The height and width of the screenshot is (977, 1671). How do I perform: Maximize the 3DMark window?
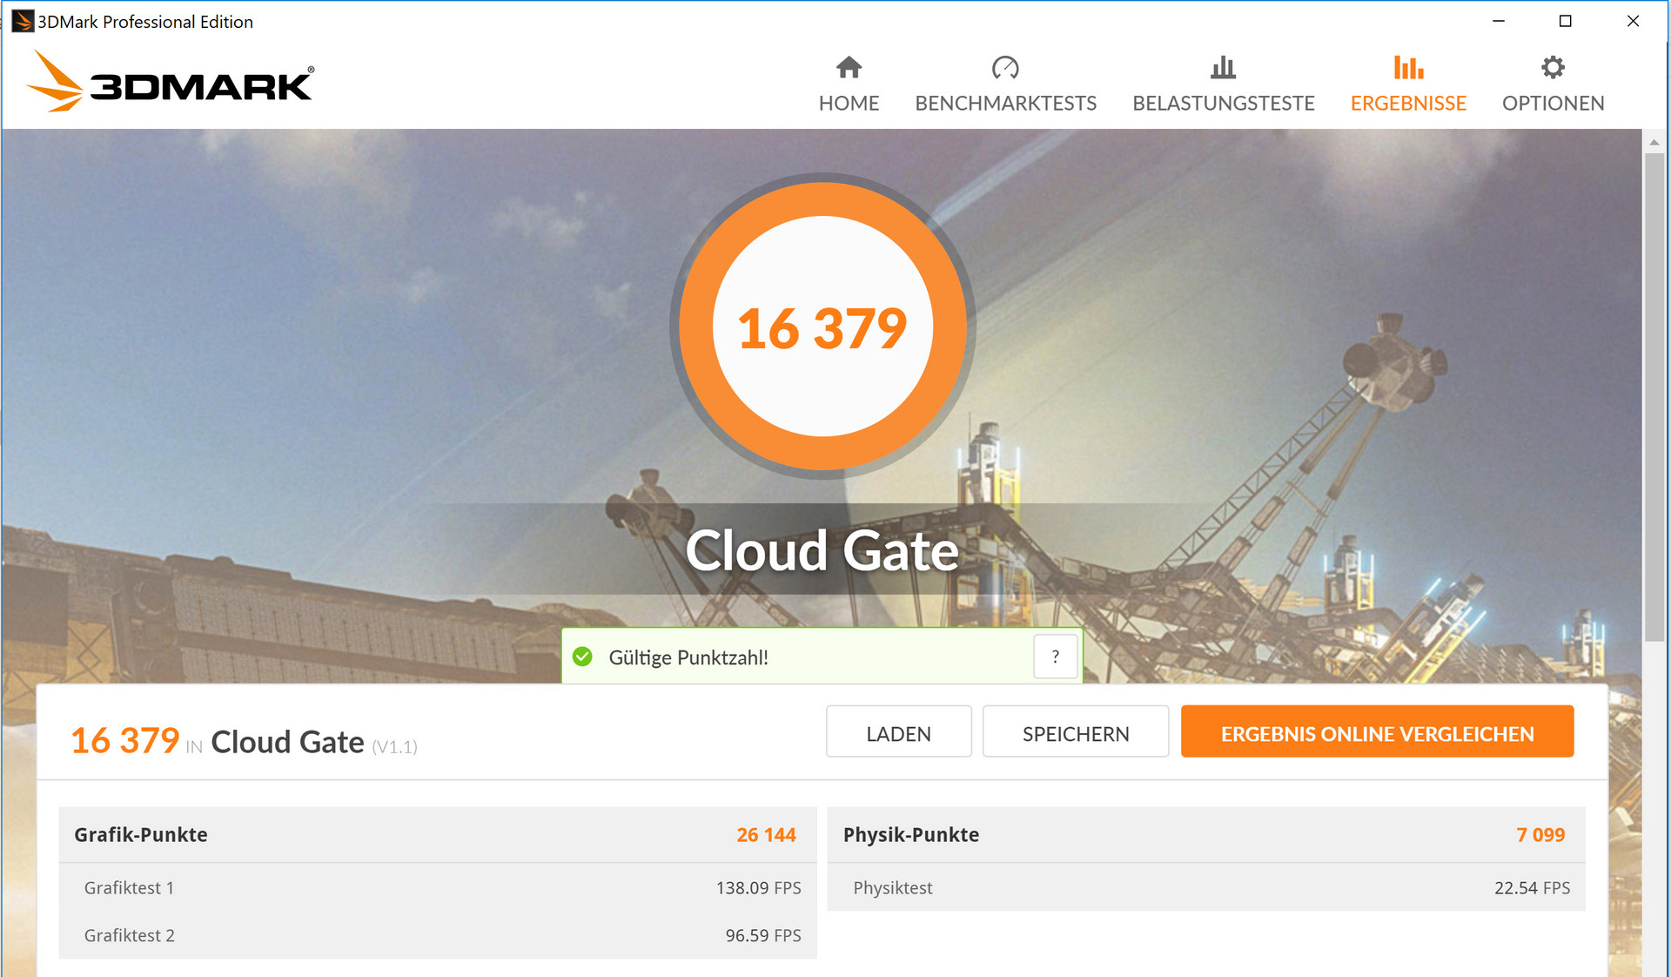pos(1565,21)
